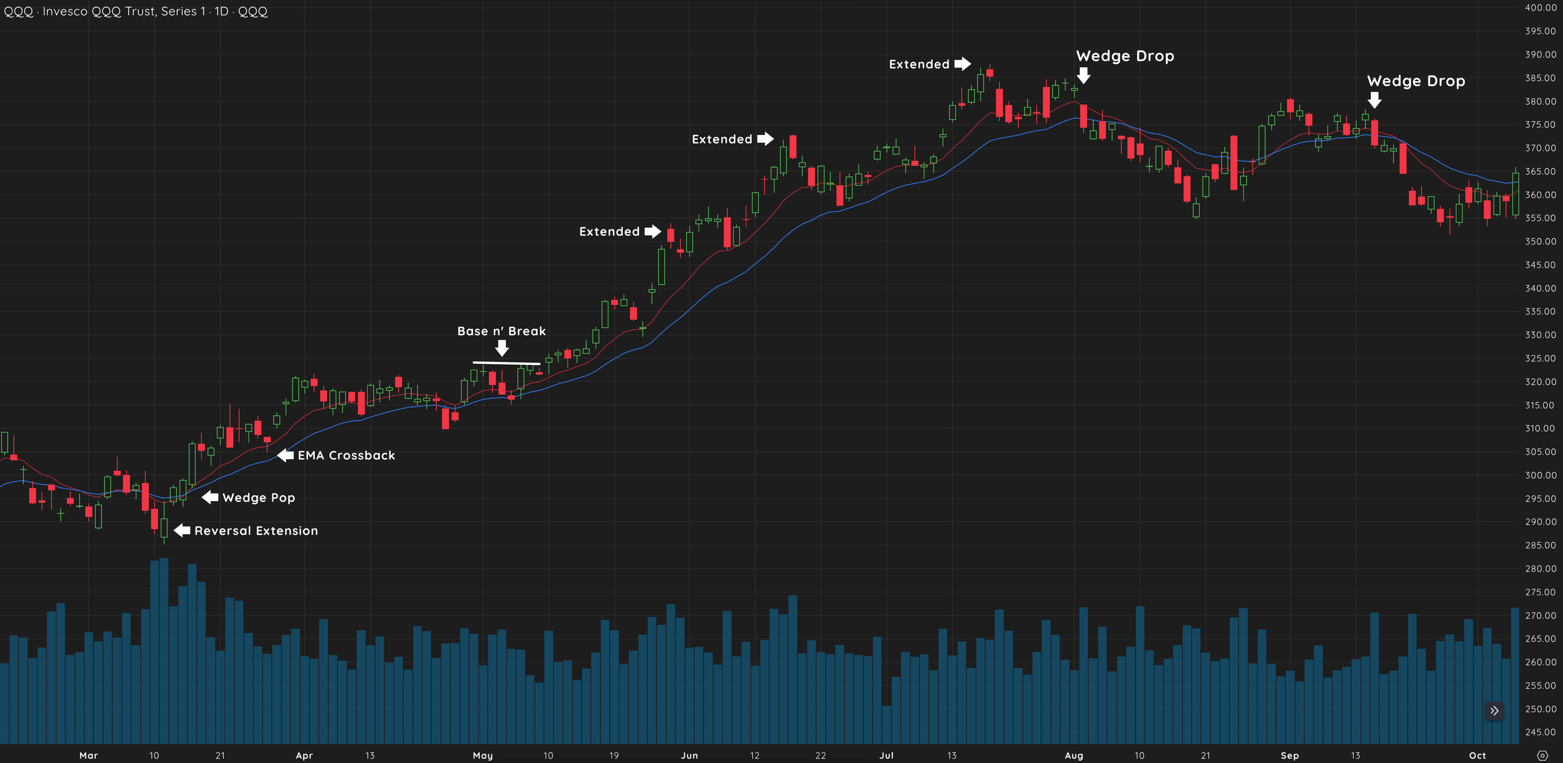Select the Base n' Break text annotation
Screen dimensions: 1563x763
[x=501, y=331]
